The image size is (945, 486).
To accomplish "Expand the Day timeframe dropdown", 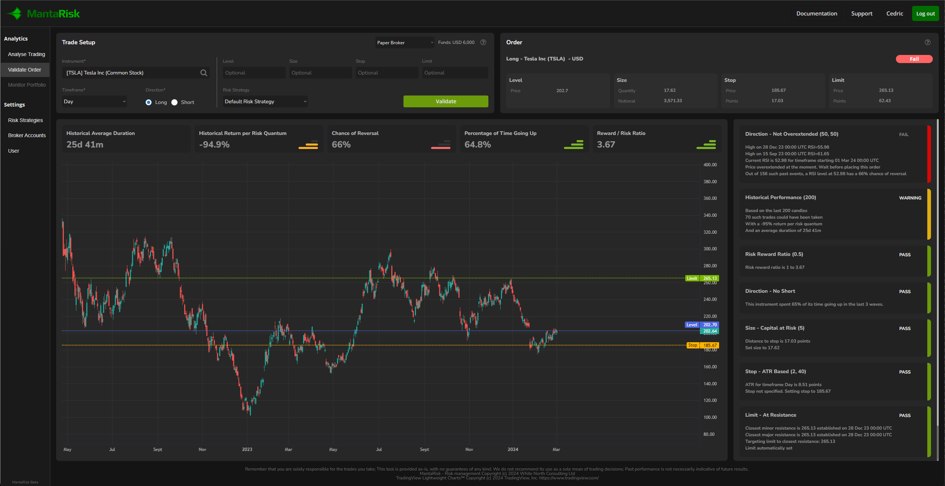I will point(94,102).
